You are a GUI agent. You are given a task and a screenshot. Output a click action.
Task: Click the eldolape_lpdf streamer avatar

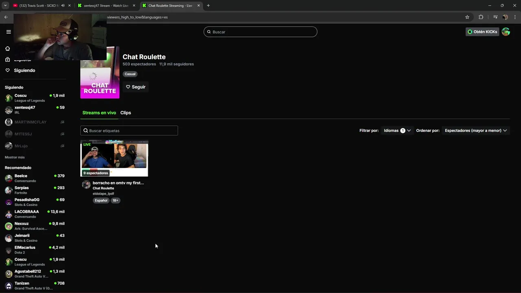click(x=86, y=184)
